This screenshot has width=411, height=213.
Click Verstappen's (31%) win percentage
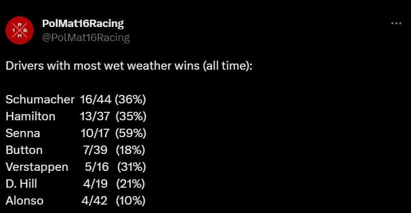point(131,167)
